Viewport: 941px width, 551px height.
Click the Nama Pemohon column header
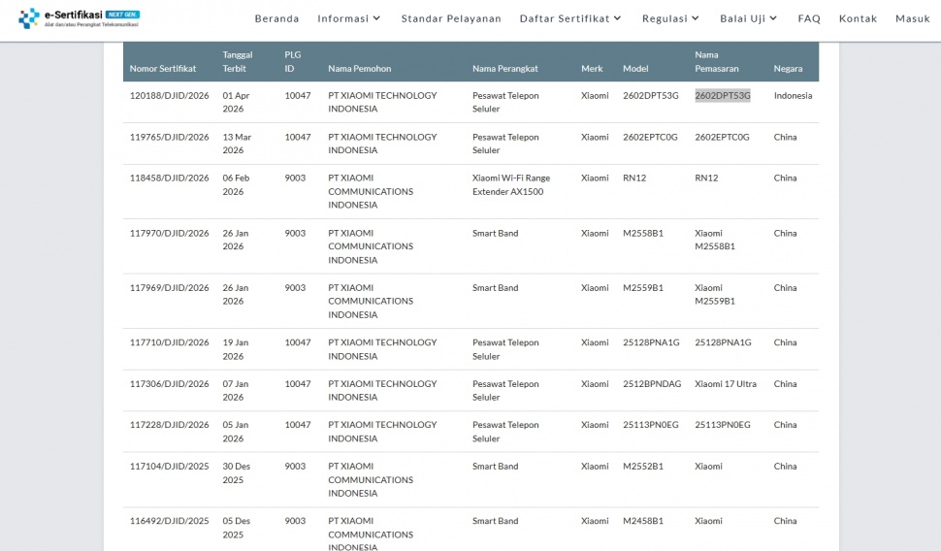point(359,69)
